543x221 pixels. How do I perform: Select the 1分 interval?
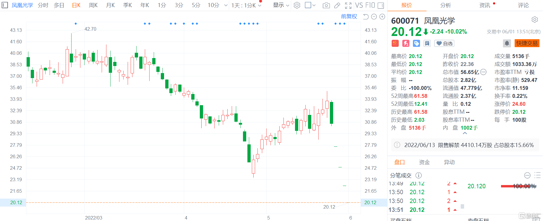pyautogui.click(x=162, y=5)
